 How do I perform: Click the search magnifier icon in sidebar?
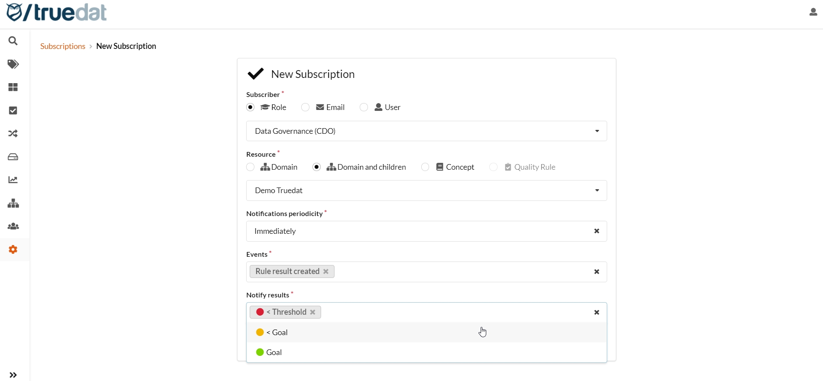click(x=13, y=41)
